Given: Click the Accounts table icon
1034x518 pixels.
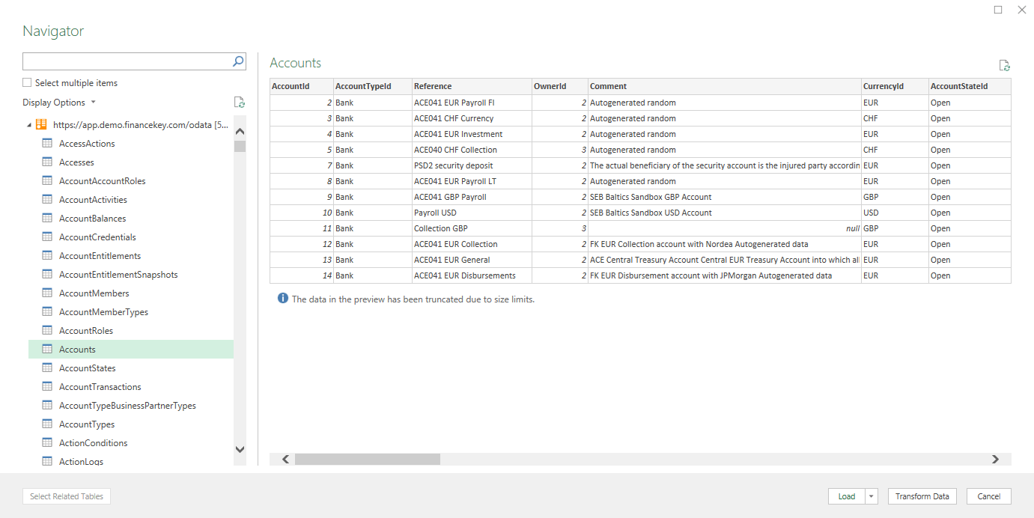Looking at the screenshot, I should (47, 350).
